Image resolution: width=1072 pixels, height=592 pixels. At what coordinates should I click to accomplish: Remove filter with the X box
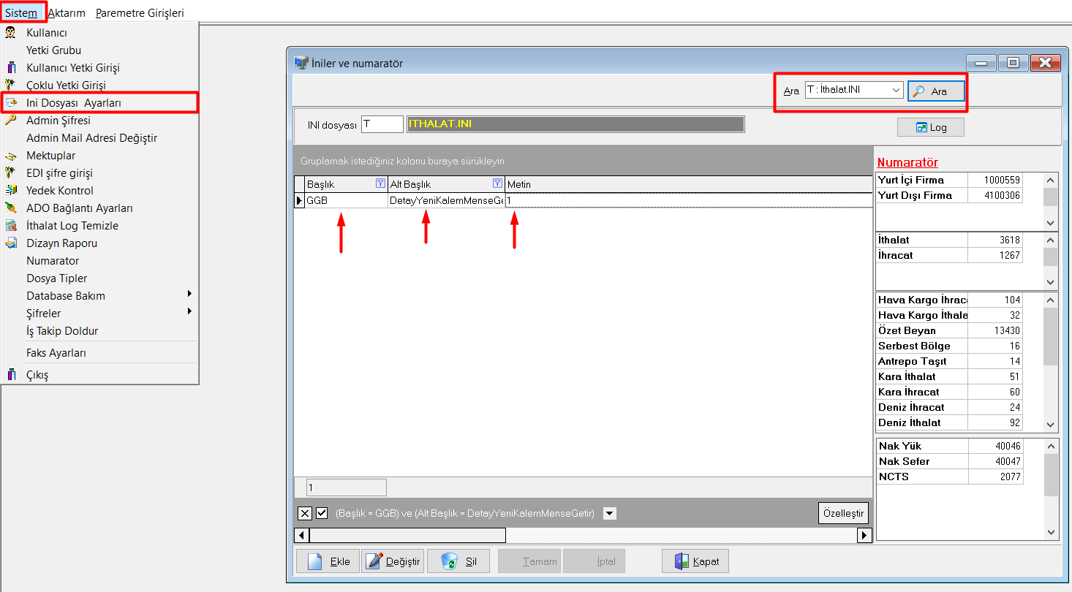pyautogui.click(x=306, y=513)
